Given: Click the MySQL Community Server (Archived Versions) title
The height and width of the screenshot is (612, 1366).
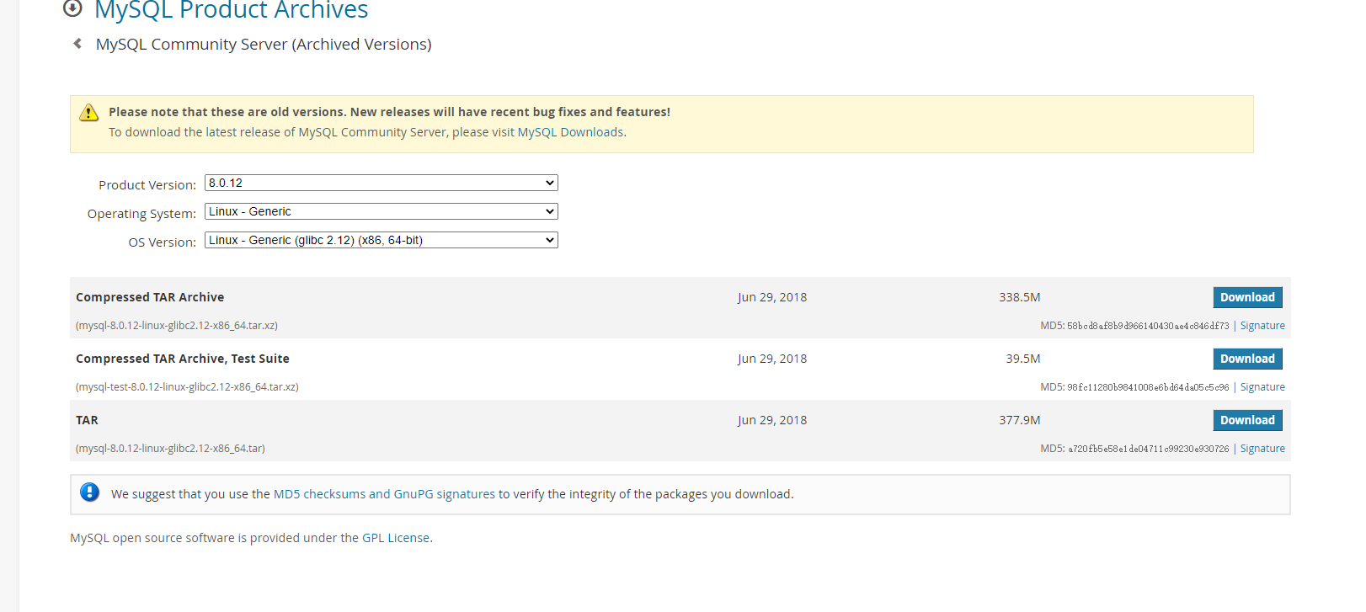Looking at the screenshot, I should tap(264, 45).
